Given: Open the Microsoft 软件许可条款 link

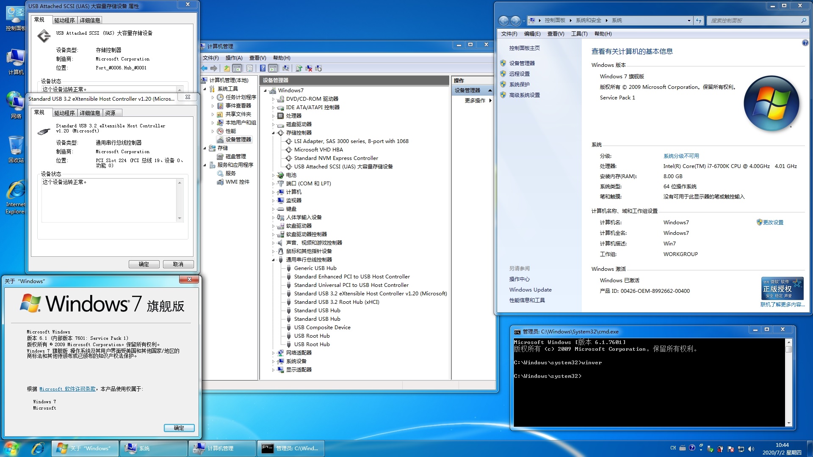Looking at the screenshot, I should tap(67, 389).
